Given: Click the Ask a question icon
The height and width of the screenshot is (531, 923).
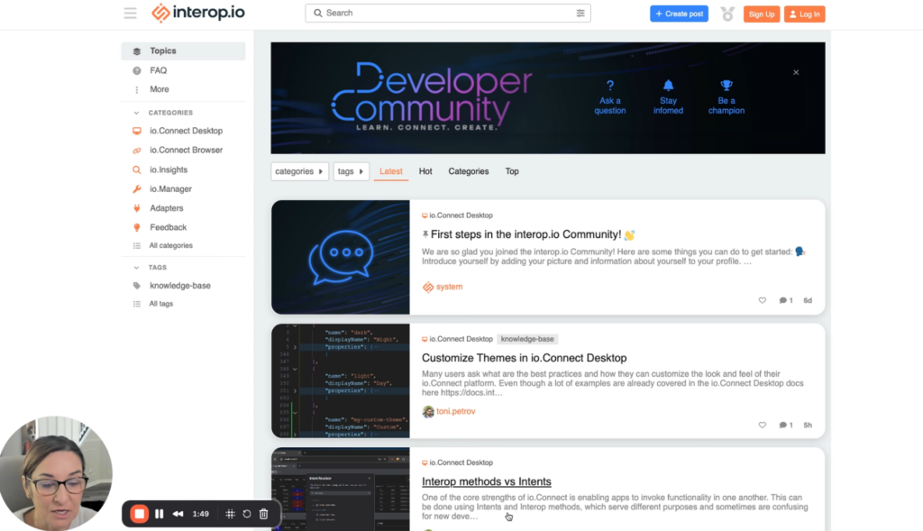Looking at the screenshot, I should click(x=610, y=83).
